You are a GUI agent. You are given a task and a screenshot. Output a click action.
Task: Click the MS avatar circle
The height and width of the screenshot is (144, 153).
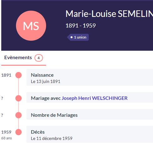pos(31,26)
